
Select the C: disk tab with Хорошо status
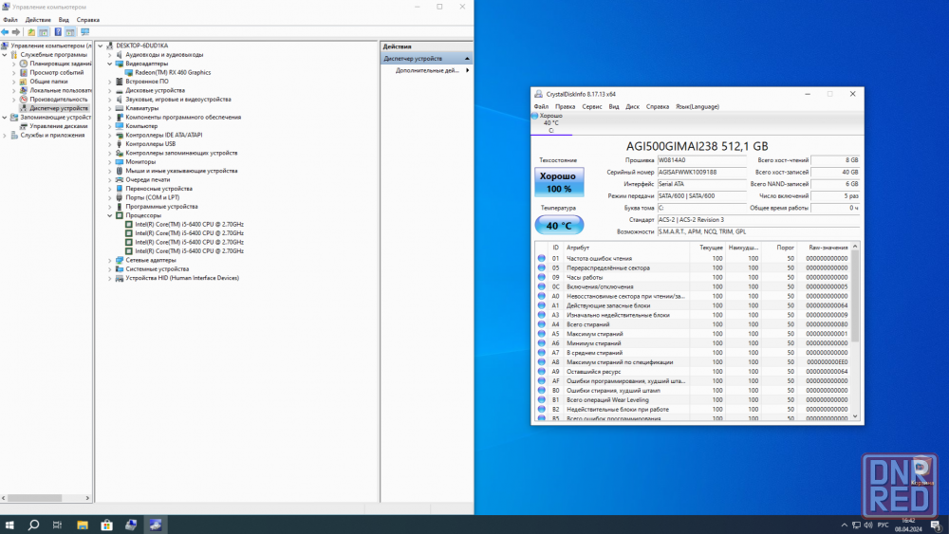550,122
